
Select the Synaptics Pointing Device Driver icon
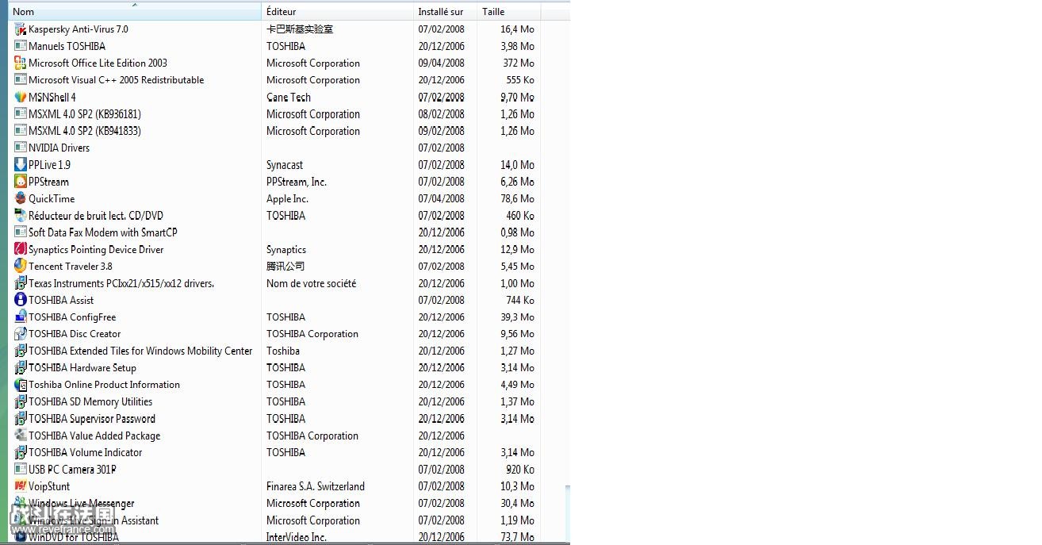pyautogui.click(x=21, y=249)
